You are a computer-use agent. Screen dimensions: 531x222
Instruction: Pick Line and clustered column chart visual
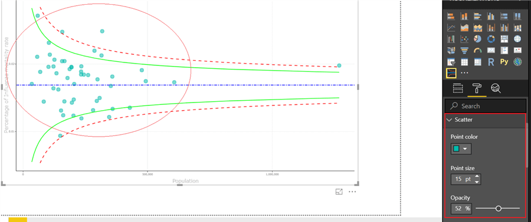point(504,28)
